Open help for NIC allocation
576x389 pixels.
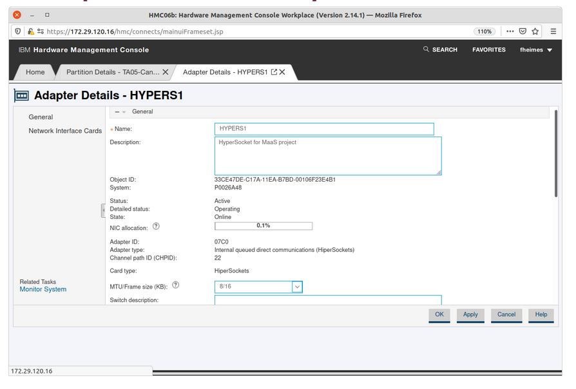[156, 227]
